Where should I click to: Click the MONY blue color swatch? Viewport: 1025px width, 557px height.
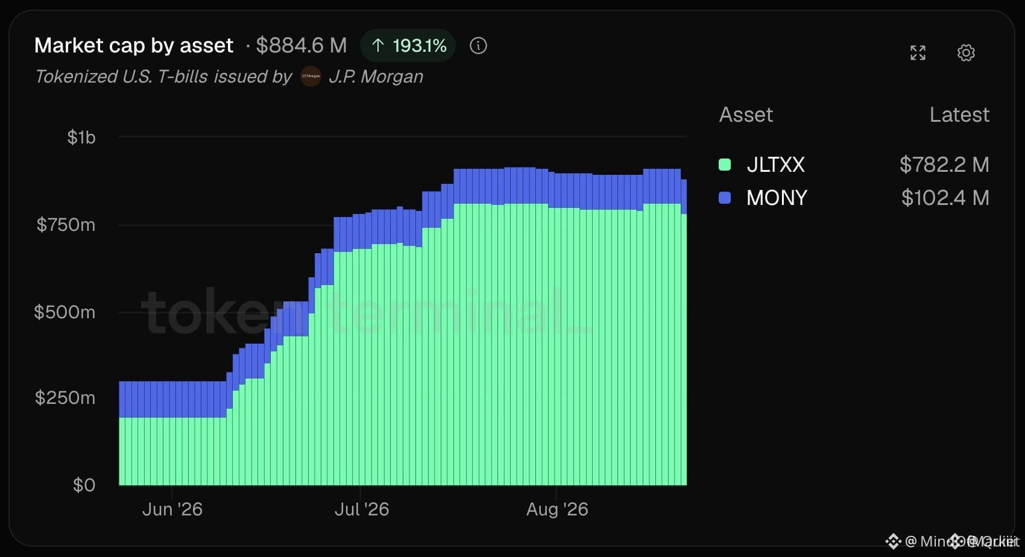coord(725,198)
